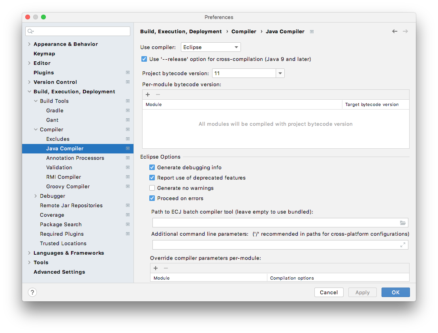Image resolution: width=438 pixels, height=333 pixels.
Task: Open the Keymap settings page
Action: (44, 54)
